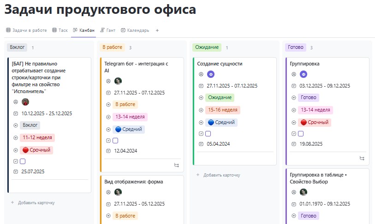
Task: Click the date 05.04.2024
Action: tap(218, 144)
